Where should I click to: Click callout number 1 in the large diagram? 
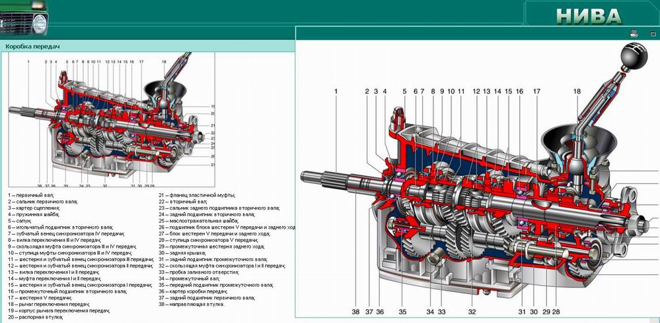click(x=336, y=91)
